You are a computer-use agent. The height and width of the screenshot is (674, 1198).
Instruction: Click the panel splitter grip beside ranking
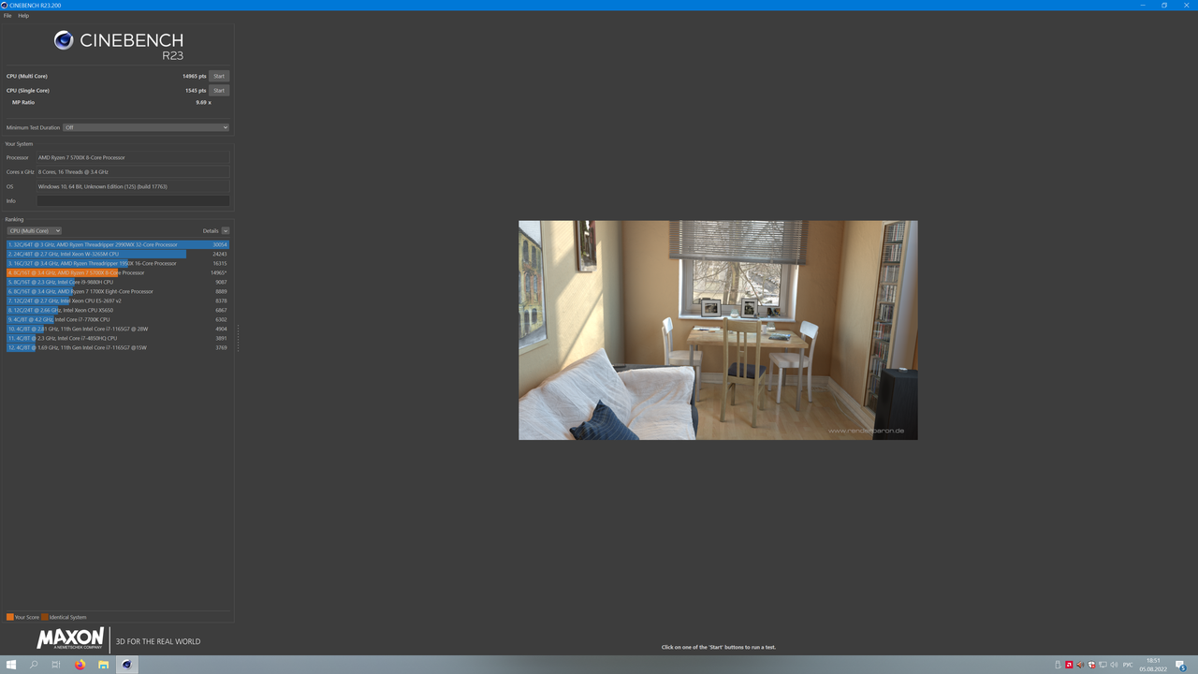point(238,339)
